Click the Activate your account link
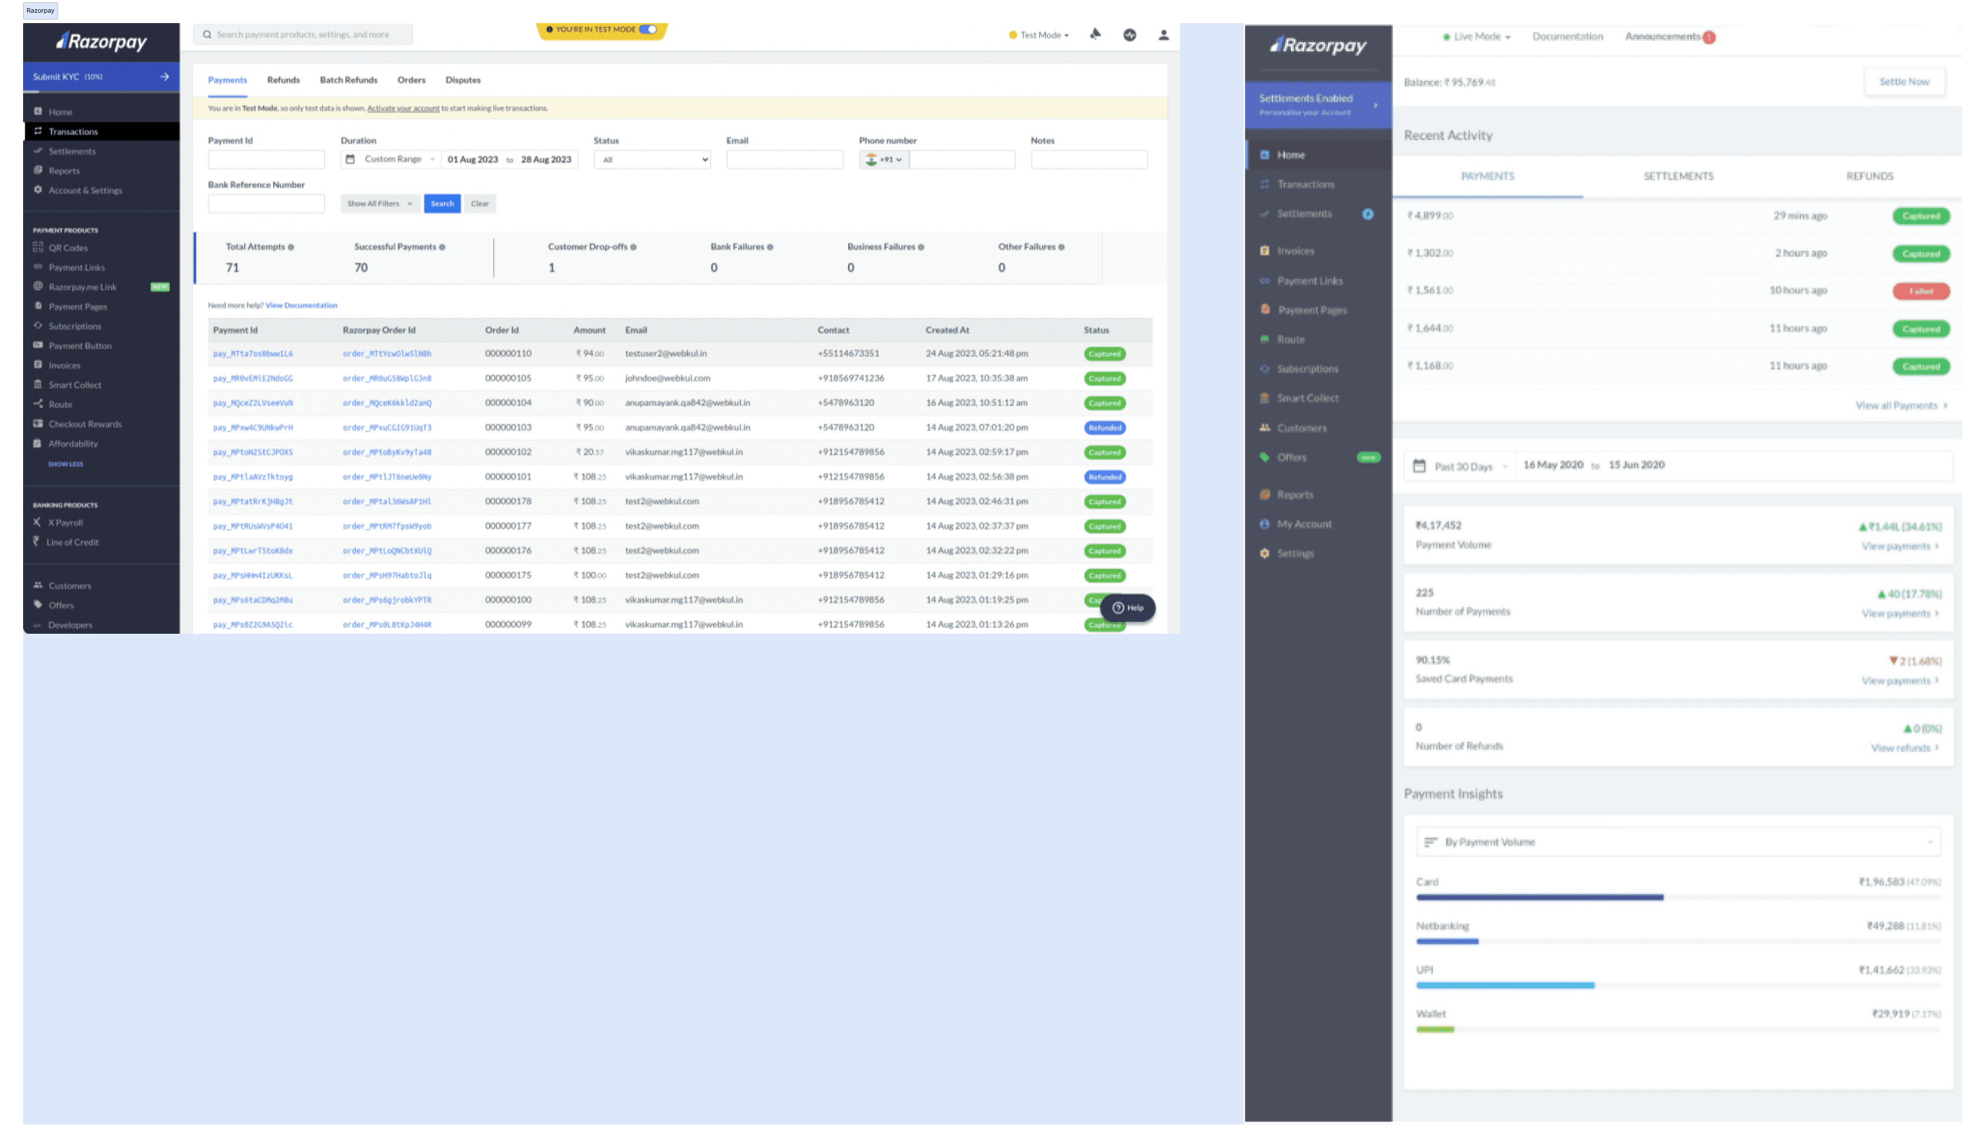This screenshot has width=1986, height=1148. (404, 108)
